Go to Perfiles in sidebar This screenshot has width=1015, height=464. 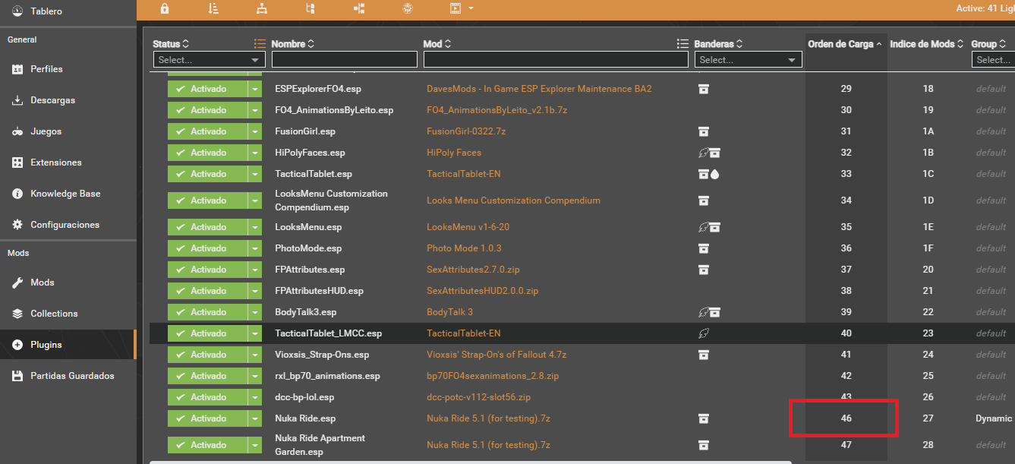pyautogui.click(x=68, y=69)
